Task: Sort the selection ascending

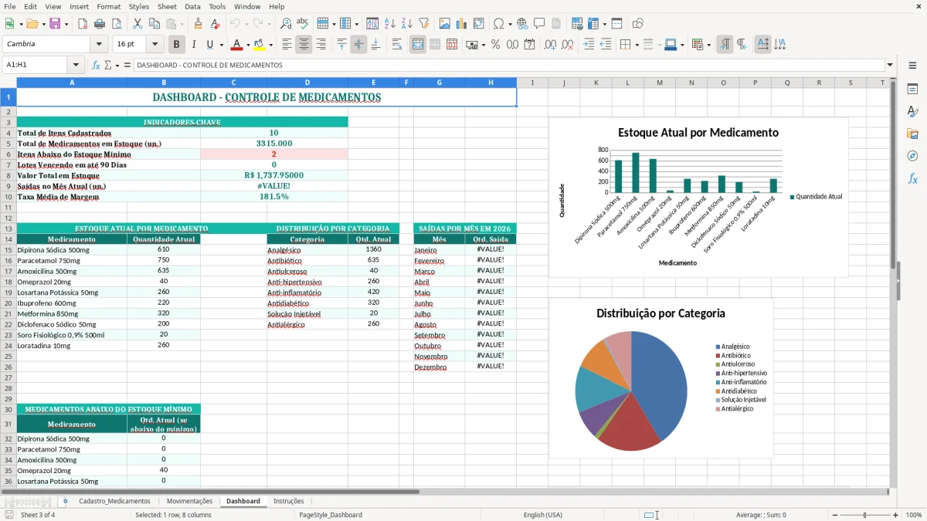Action: (x=389, y=24)
